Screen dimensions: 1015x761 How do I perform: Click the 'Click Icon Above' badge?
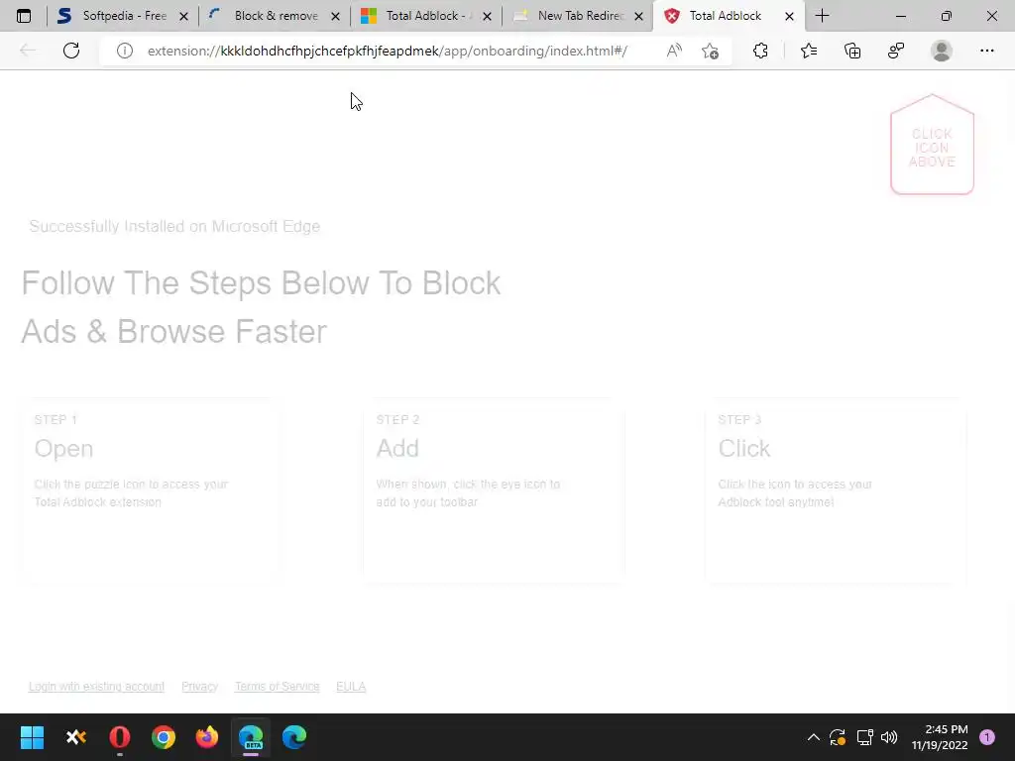(x=932, y=145)
